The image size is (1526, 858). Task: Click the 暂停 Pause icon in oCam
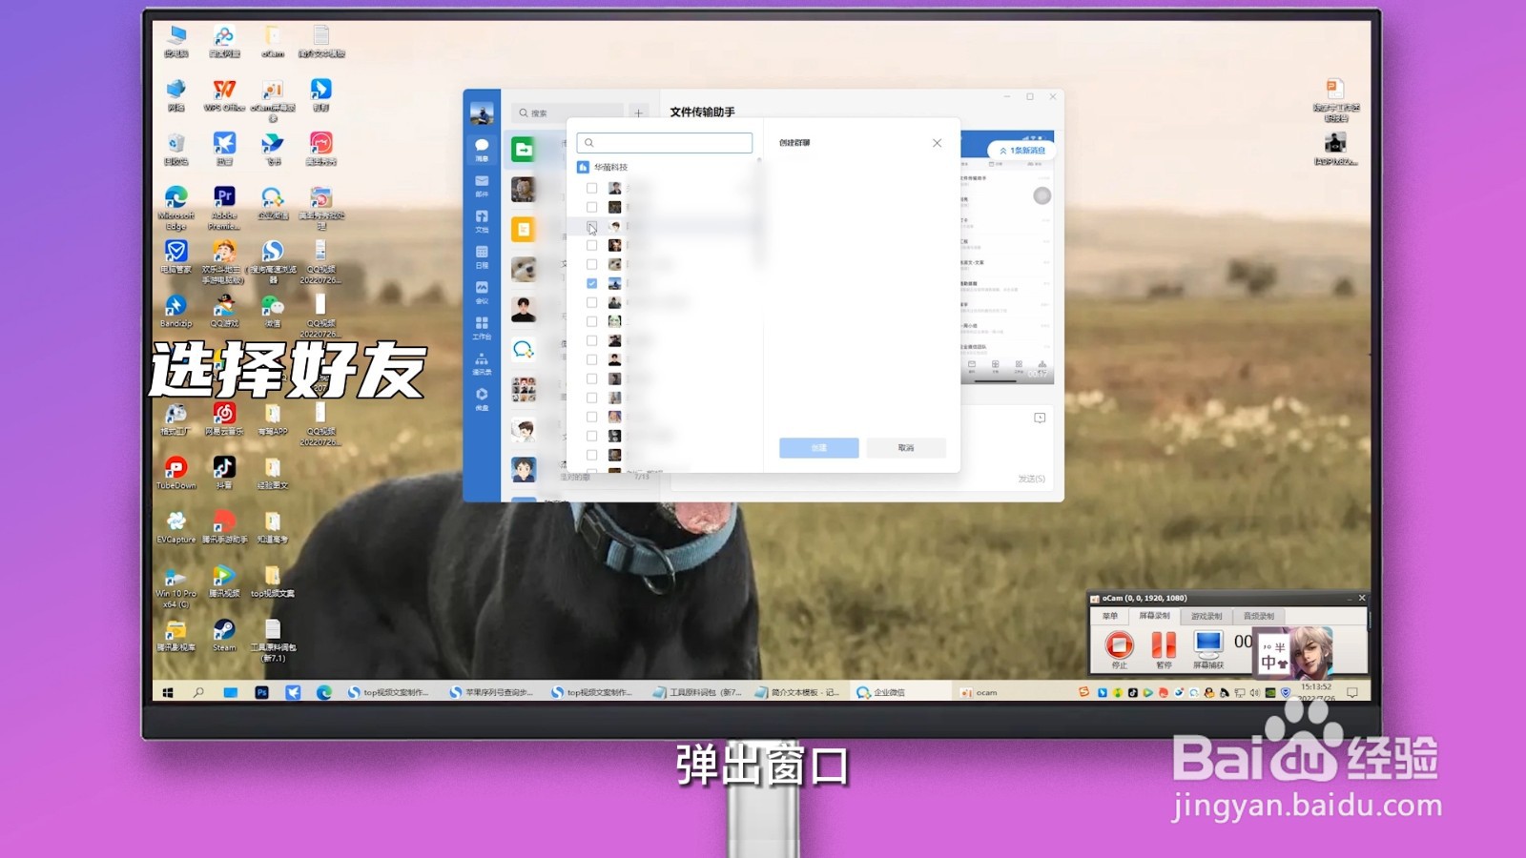(1165, 644)
